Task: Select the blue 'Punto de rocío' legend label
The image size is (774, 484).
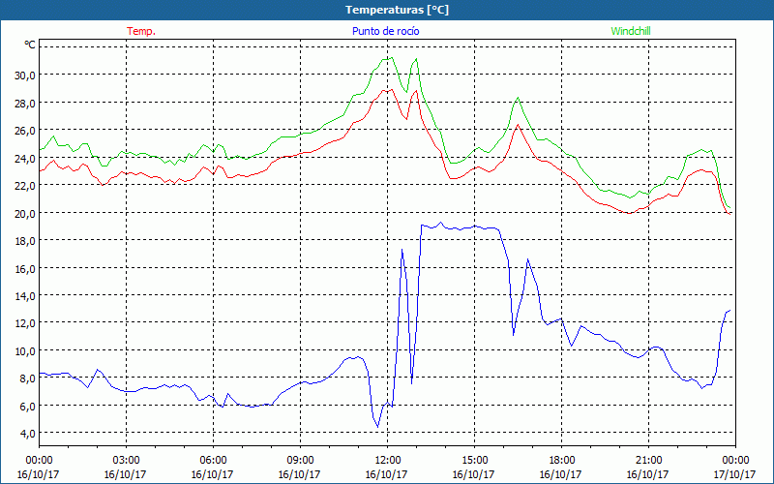Action: 385,31
